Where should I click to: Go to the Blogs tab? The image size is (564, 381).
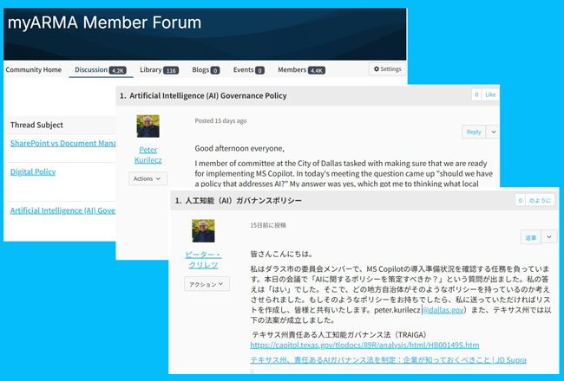click(206, 69)
